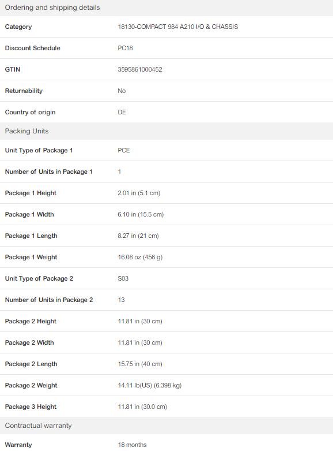333x451 pixels.
Task: Click Country of origin value DE
Action: pos(122,112)
